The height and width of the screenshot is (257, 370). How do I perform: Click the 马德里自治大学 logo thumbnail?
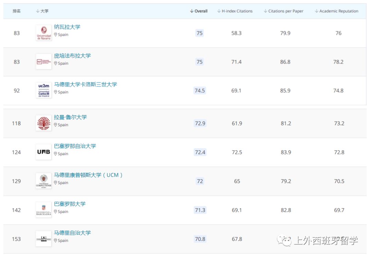pyautogui.click(x=44, y=239)
